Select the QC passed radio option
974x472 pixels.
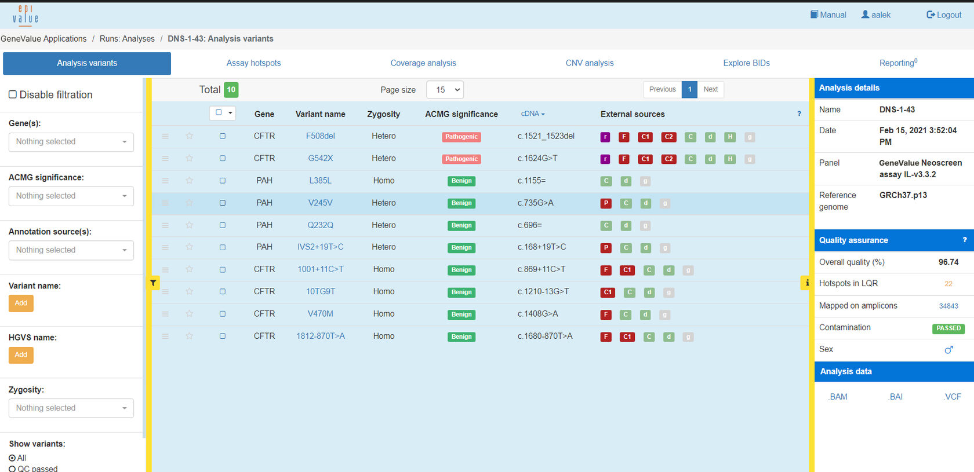tap(12, 469)
